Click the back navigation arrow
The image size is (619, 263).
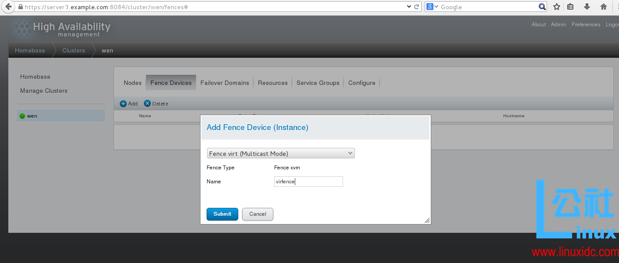click(7, 7)
